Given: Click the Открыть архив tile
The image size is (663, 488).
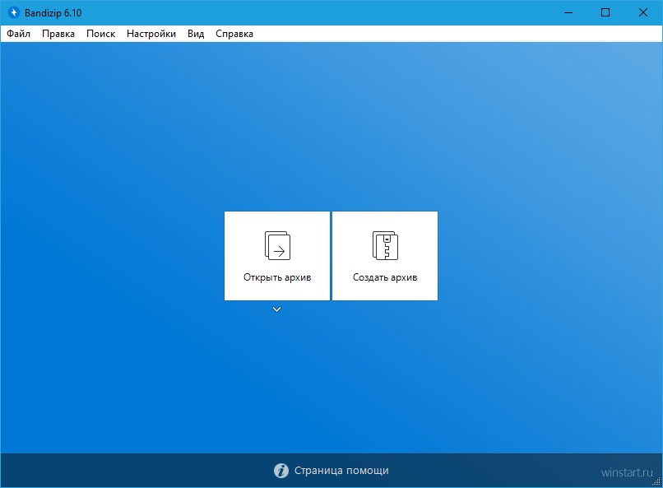Looking at the screenshot, I should (x=277, y=256).
